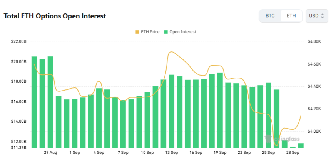This screenshot has height=155, width=331.
Task: Click the Total ETH Options Open Interest title
Action: [55, 16]
